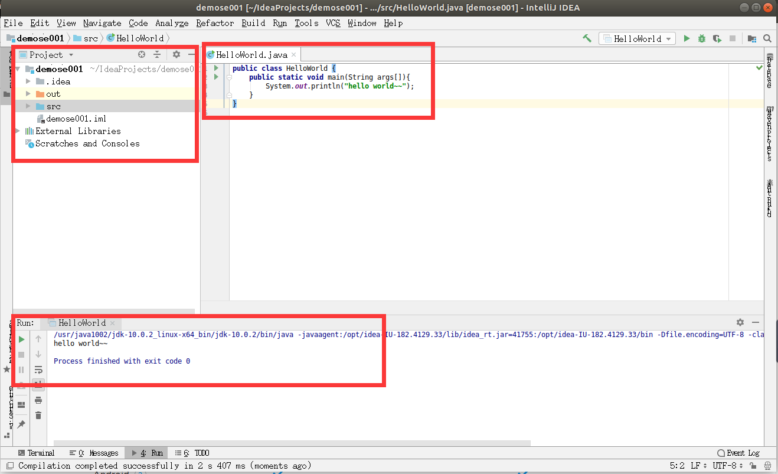Open the File menu
The image size is (778, 474).
pyautogui.click(x=13, y=23)
